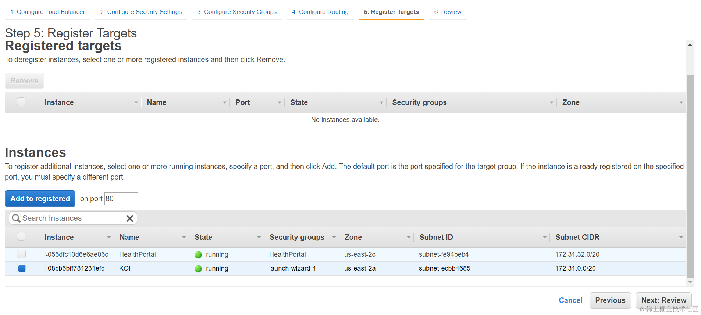
Task: Click into the Search Instances box
Action: pyautogui.click(x=73, y=218)
